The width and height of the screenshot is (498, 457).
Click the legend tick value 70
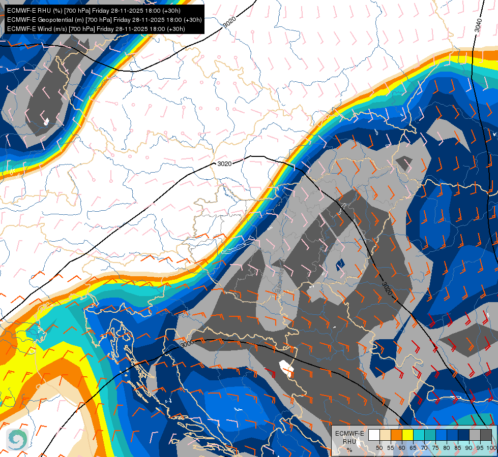click(424, 448)
